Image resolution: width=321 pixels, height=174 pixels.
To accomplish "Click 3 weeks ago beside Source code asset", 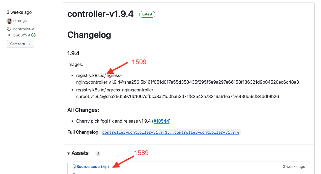I will [x=294, y=166].
